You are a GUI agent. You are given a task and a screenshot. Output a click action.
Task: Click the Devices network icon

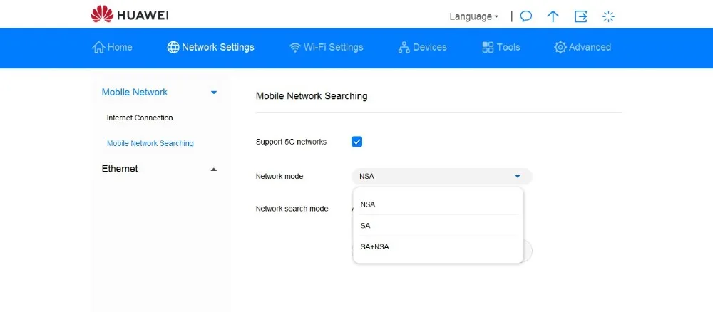click(404, 48)
